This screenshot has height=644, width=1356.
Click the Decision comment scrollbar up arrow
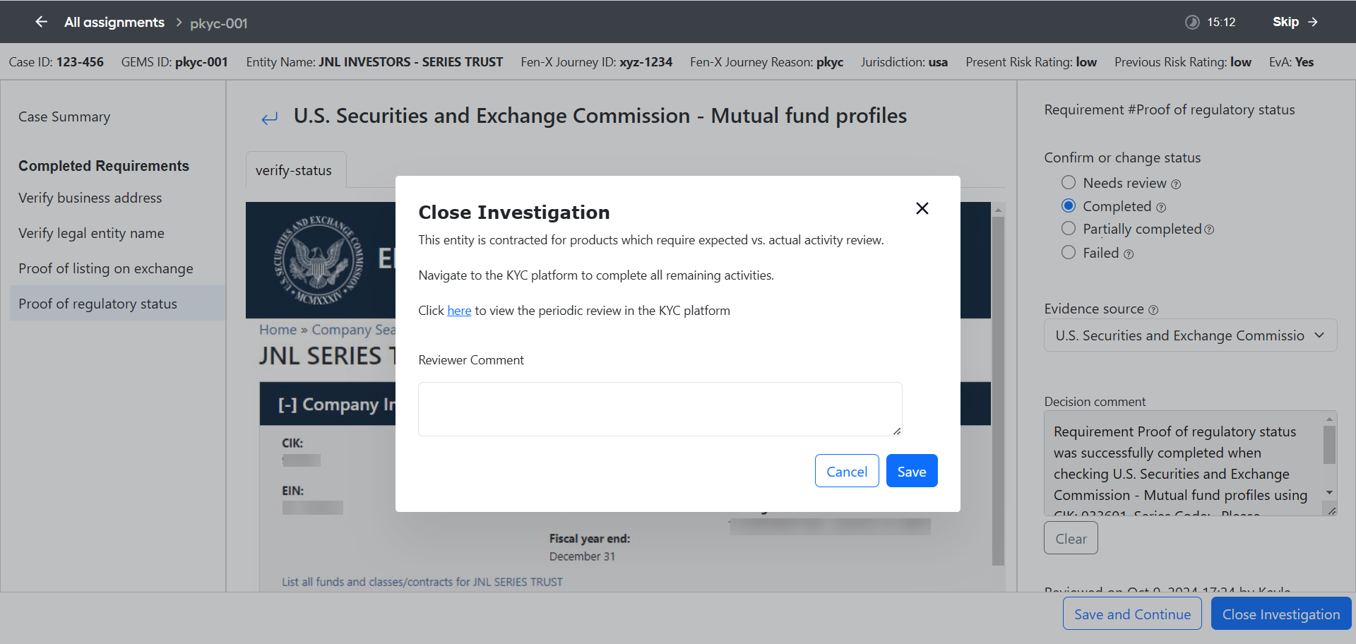tap(1330, 419)
